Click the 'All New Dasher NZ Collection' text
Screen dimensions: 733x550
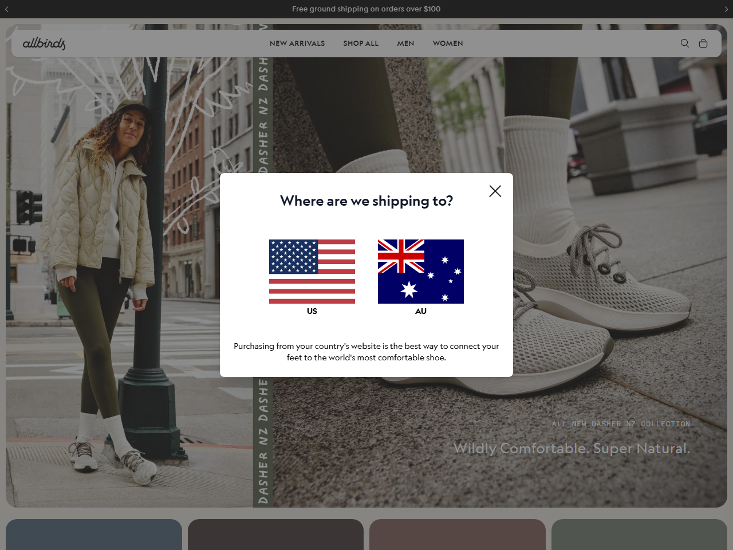click(621, 424)
